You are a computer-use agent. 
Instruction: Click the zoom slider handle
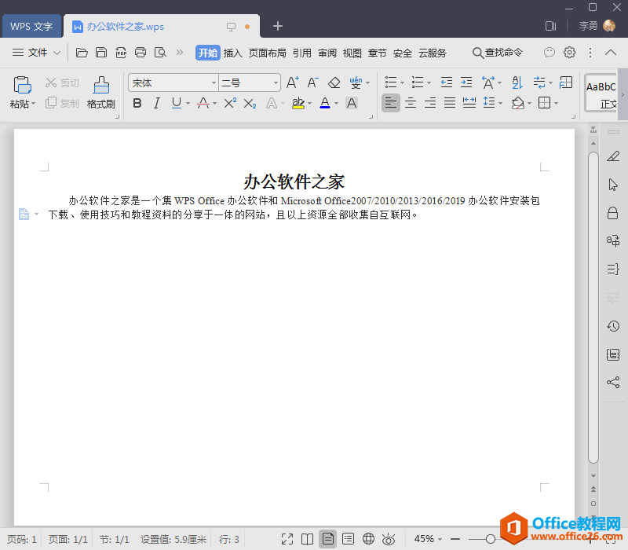[490, 539]
